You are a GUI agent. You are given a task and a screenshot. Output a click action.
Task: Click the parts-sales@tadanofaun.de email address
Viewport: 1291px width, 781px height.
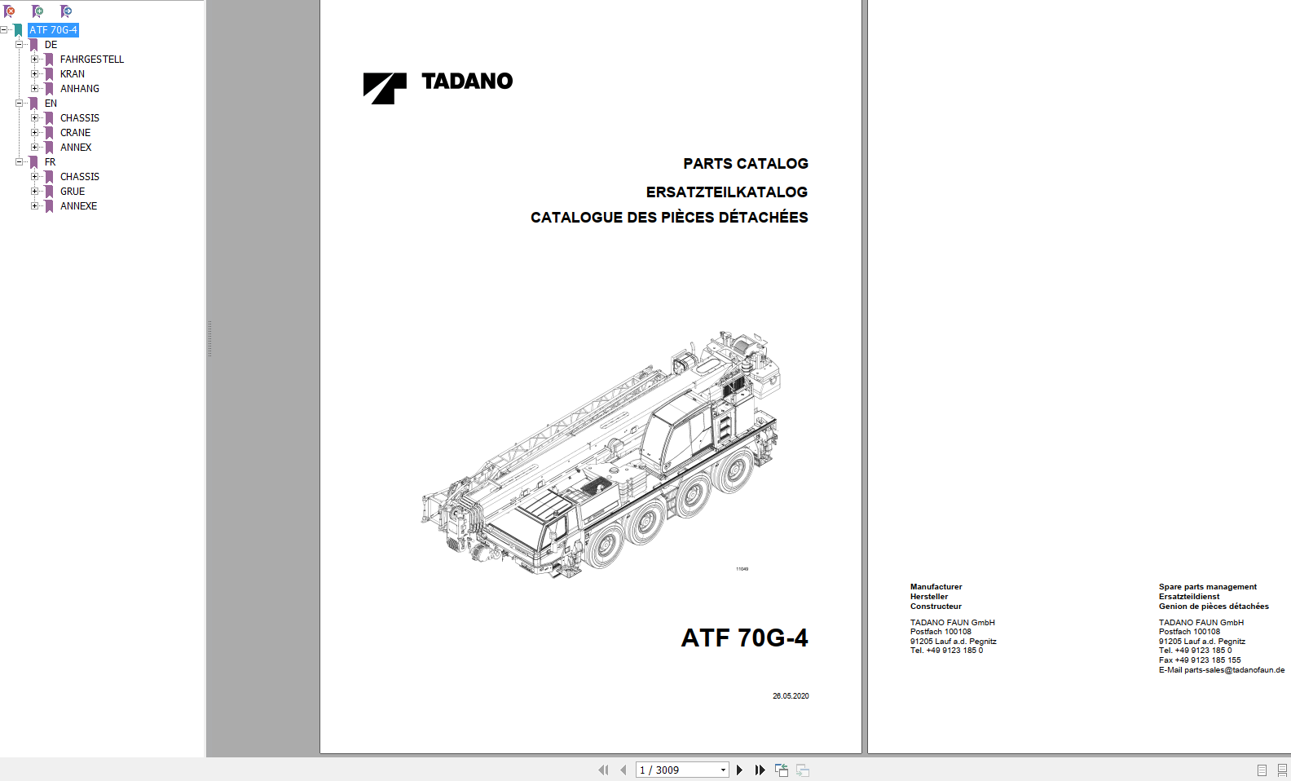pyautogui.click(x=1234, y=670)
